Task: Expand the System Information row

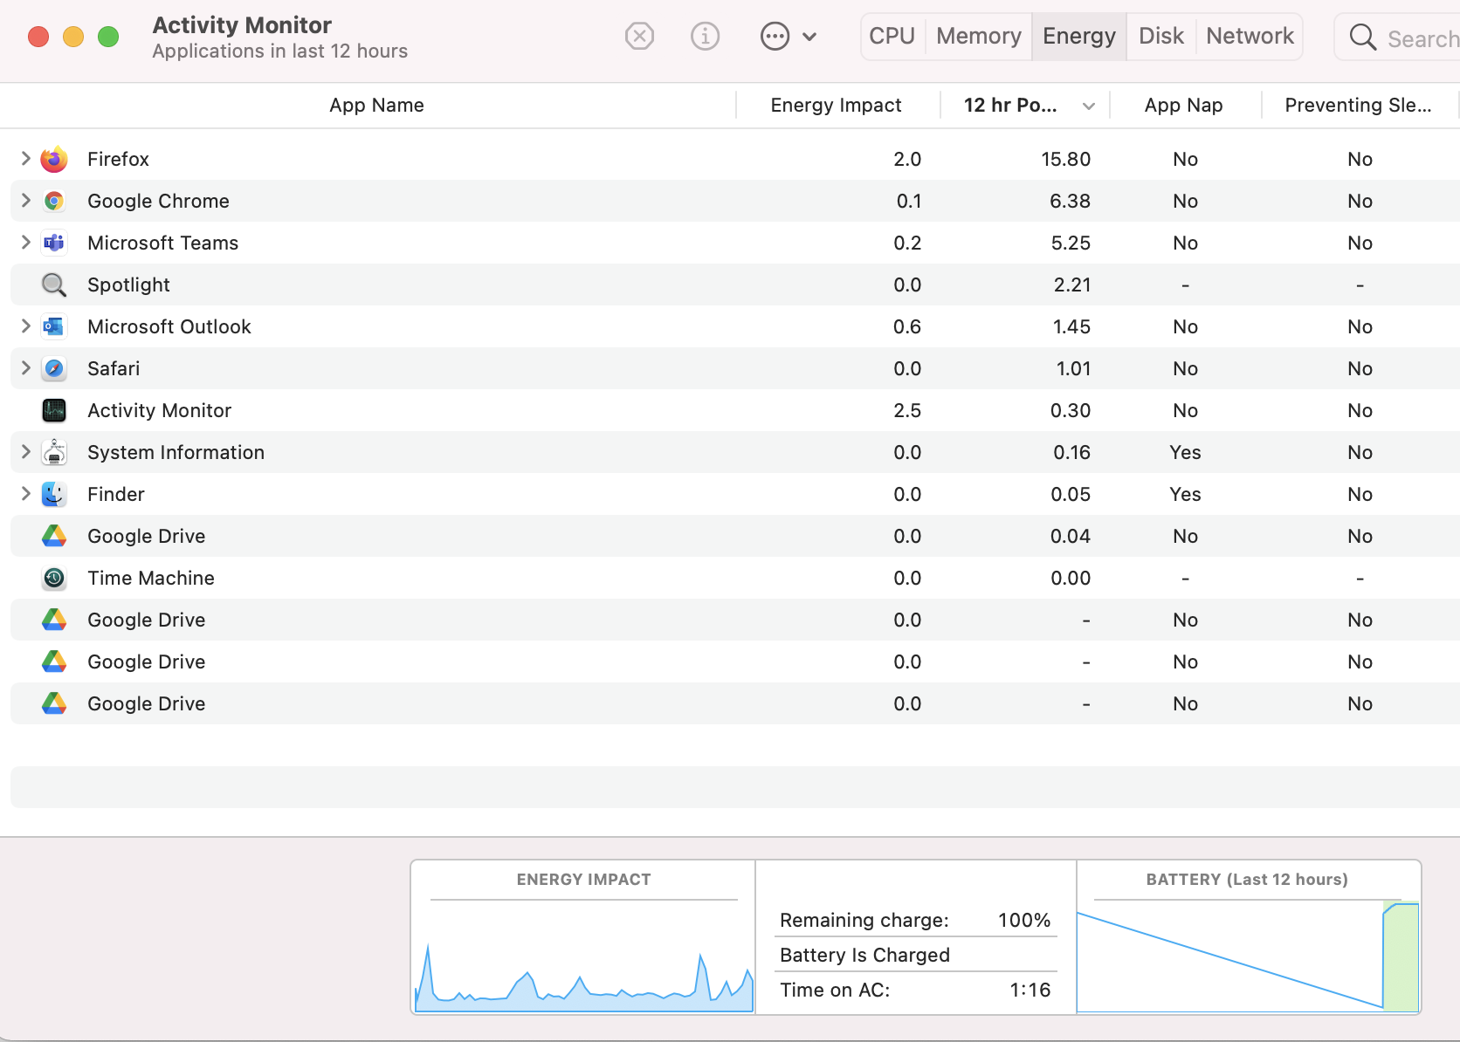Action: 25,451
